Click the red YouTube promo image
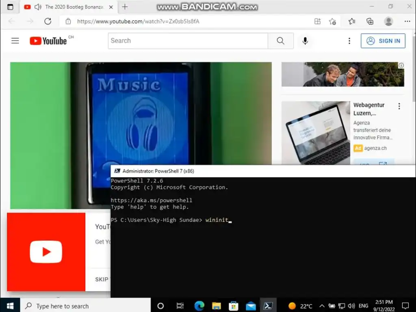 tap(46, 252)
